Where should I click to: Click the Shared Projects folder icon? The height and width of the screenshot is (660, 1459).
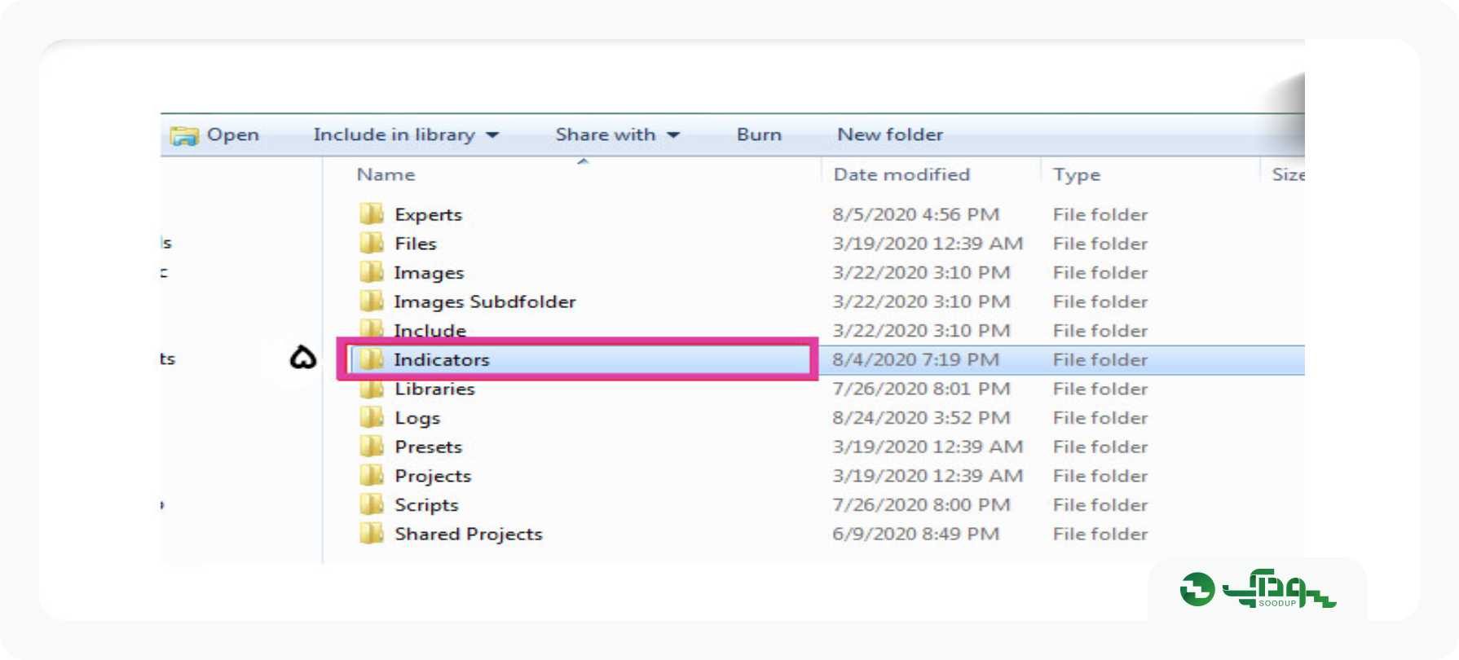pos(372,534)
